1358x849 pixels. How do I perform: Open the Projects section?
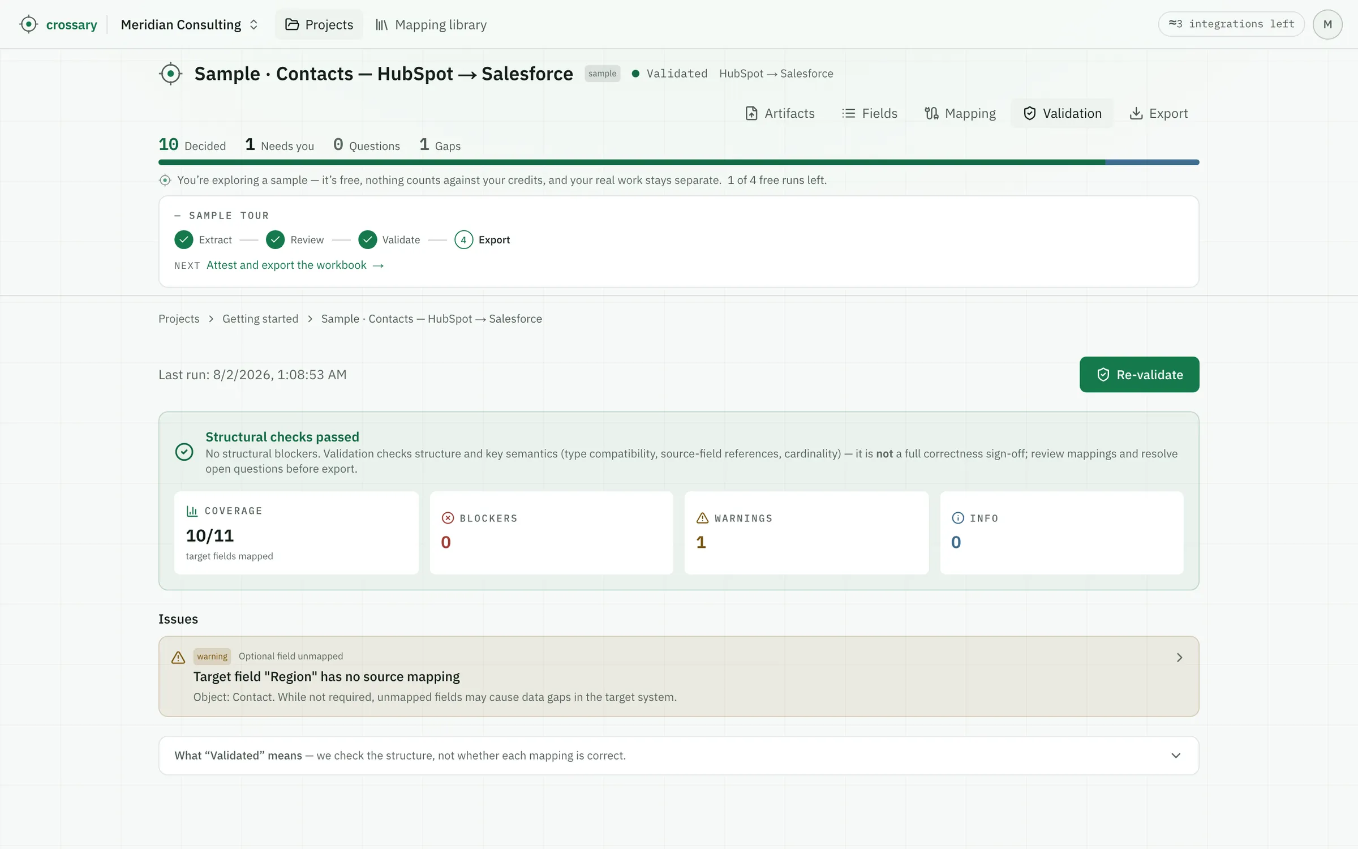point(319,24)
